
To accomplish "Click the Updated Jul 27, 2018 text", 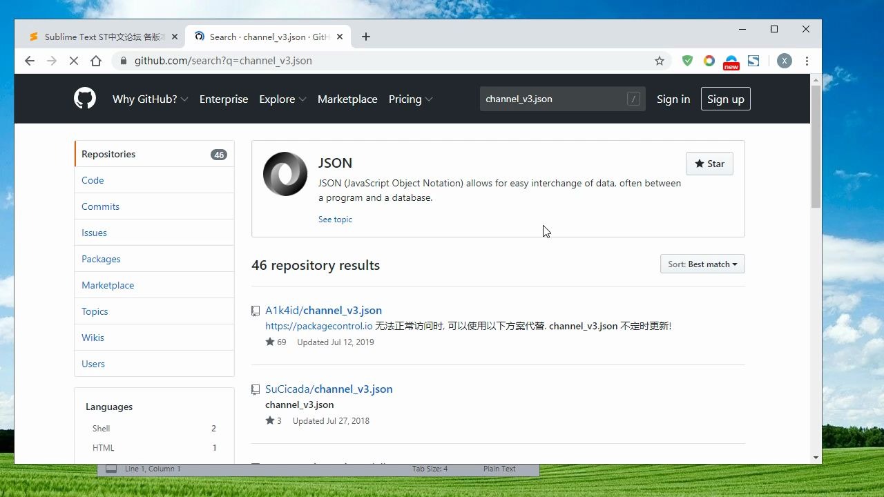I will click(331, 420).
